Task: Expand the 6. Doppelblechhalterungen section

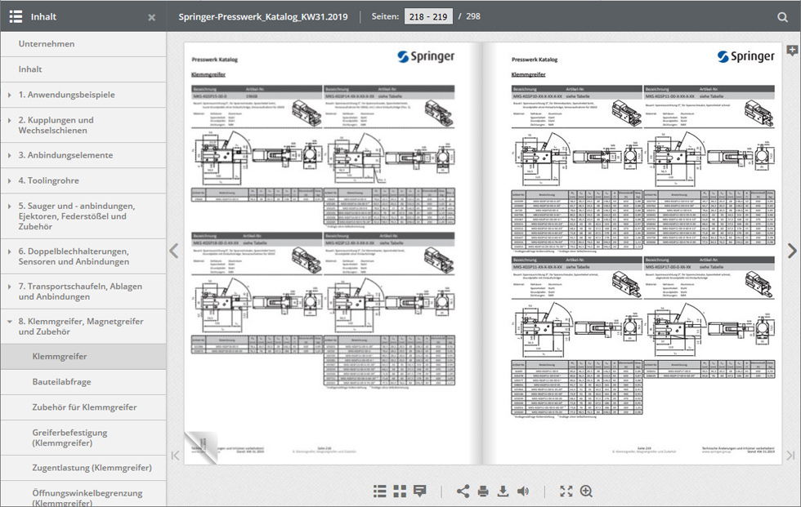Action: click(x=10, y=251)
